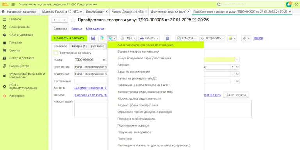Choose Передача в эксплуатацию
This screenshot has width=300, height=150.
156,119
